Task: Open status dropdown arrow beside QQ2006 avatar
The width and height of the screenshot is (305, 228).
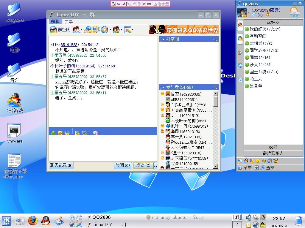Action: click(249, 12)
